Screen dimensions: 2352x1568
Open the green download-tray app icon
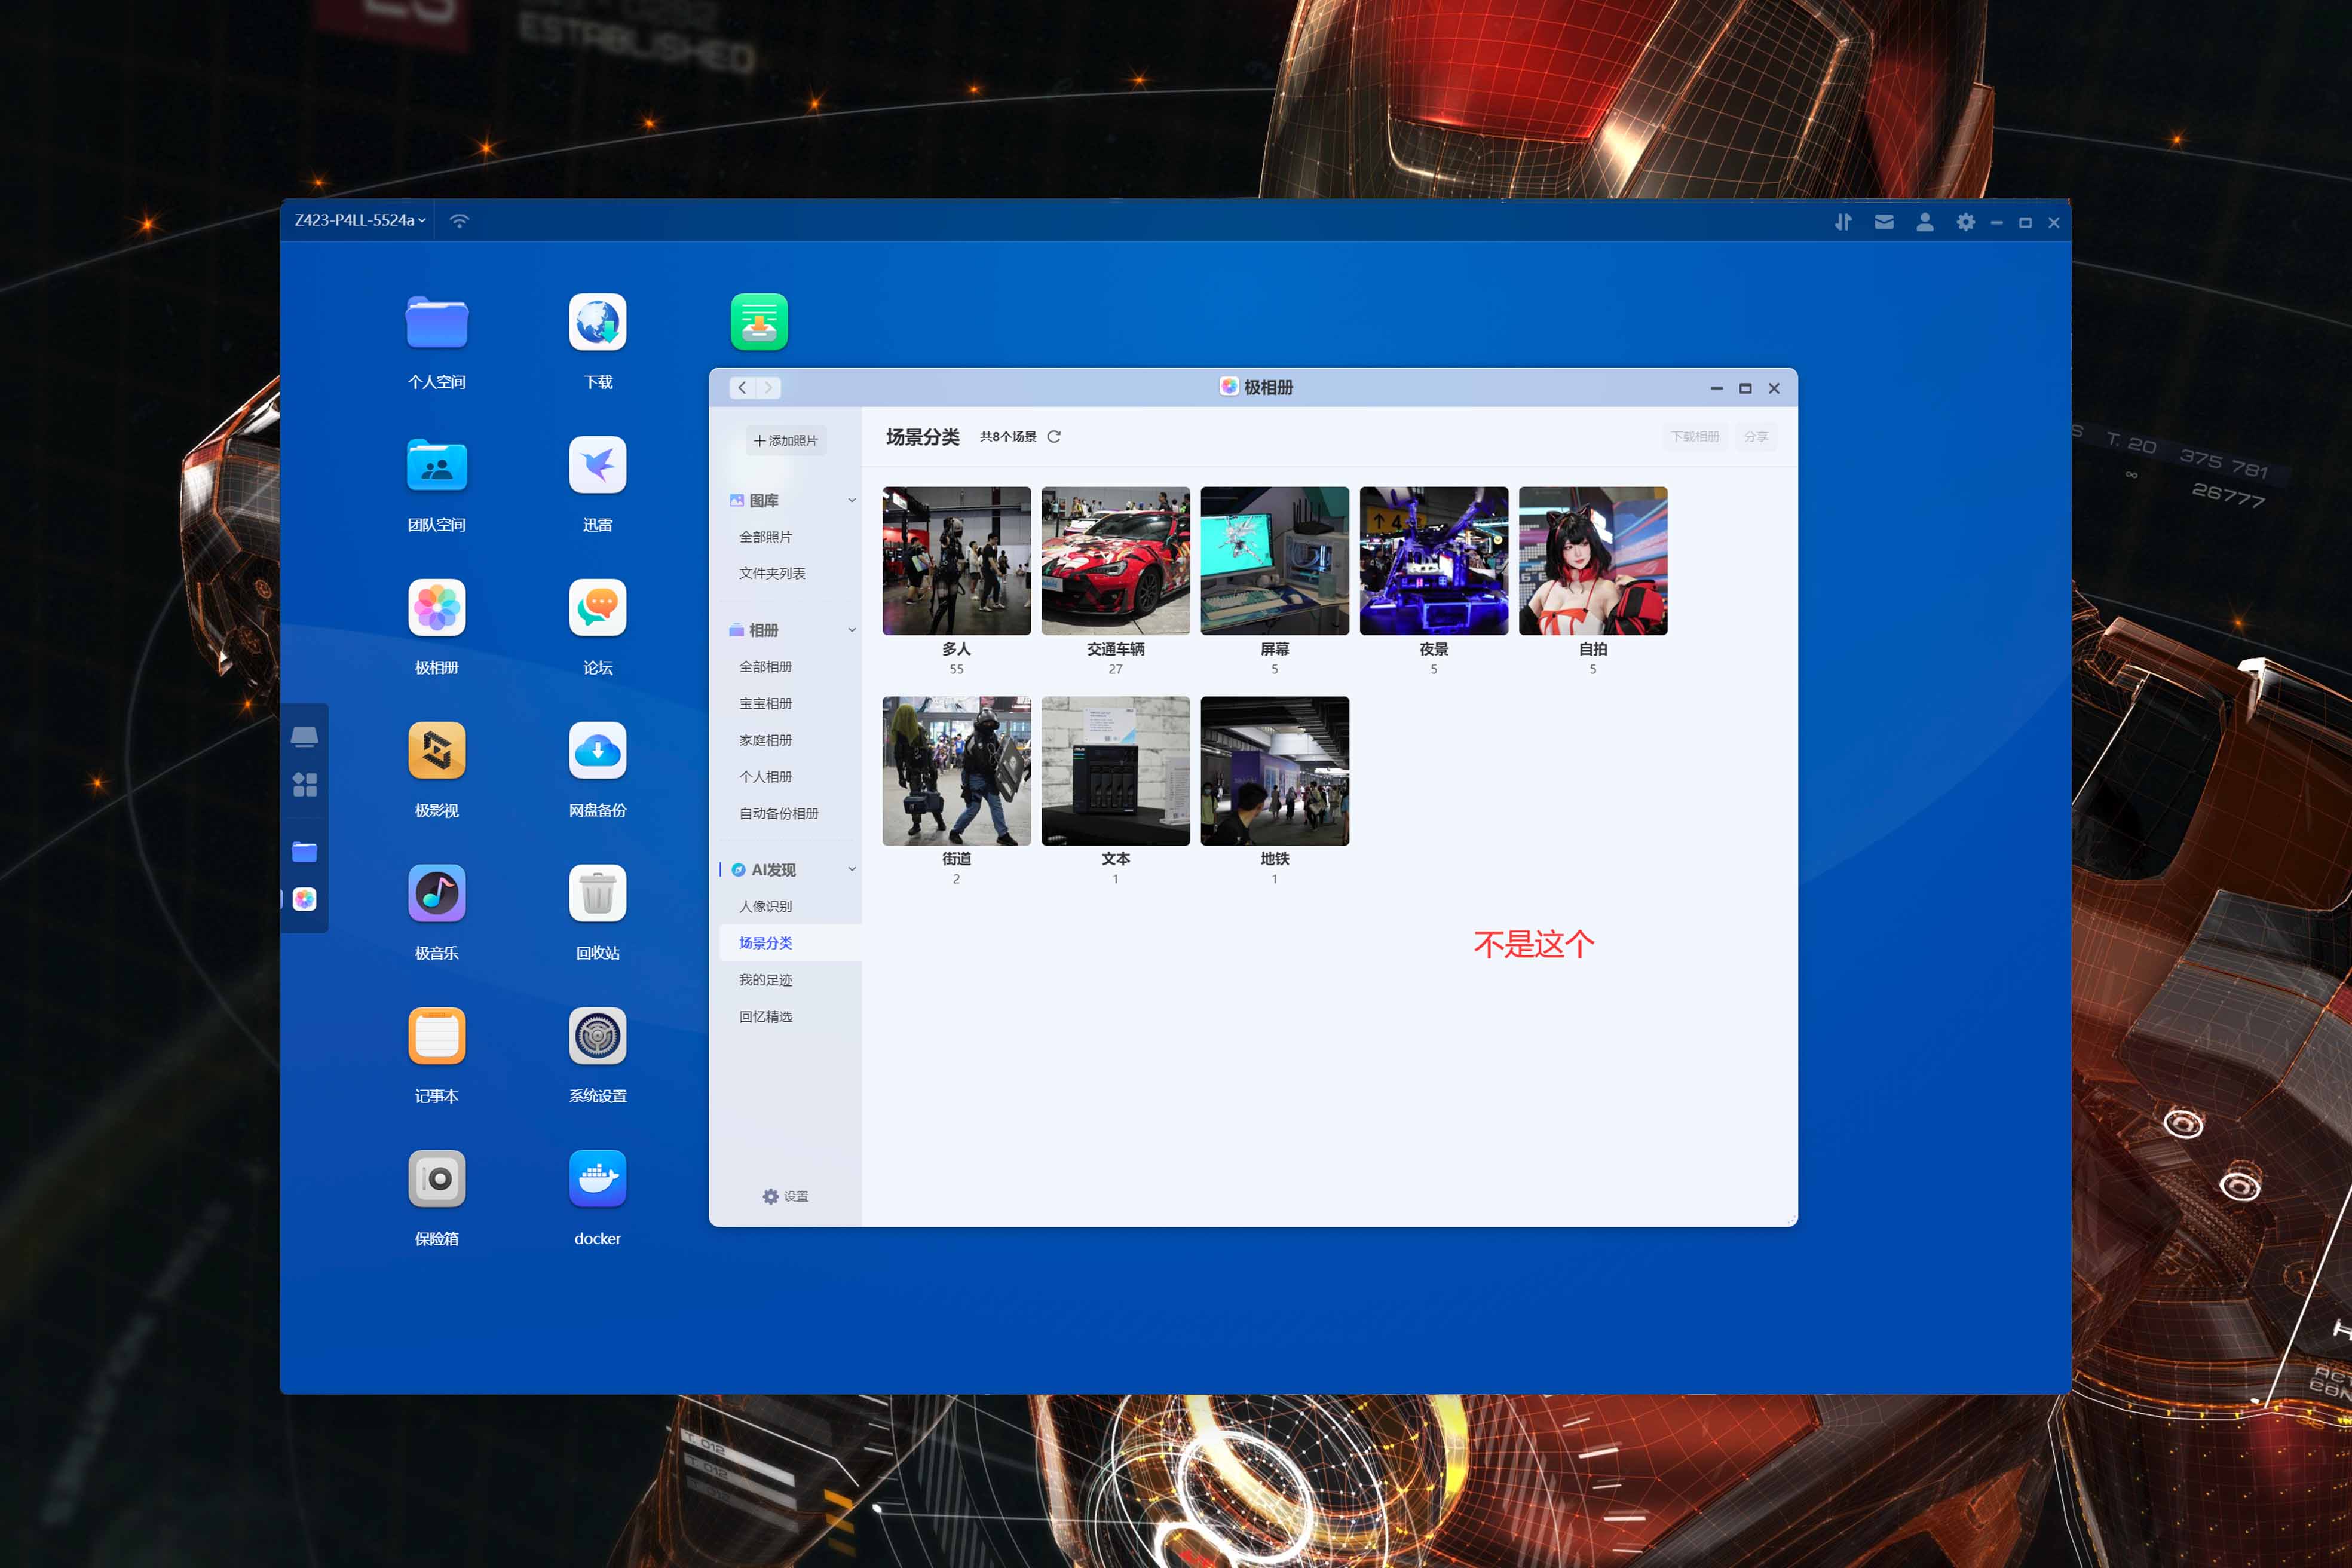[x=759, y=322]
